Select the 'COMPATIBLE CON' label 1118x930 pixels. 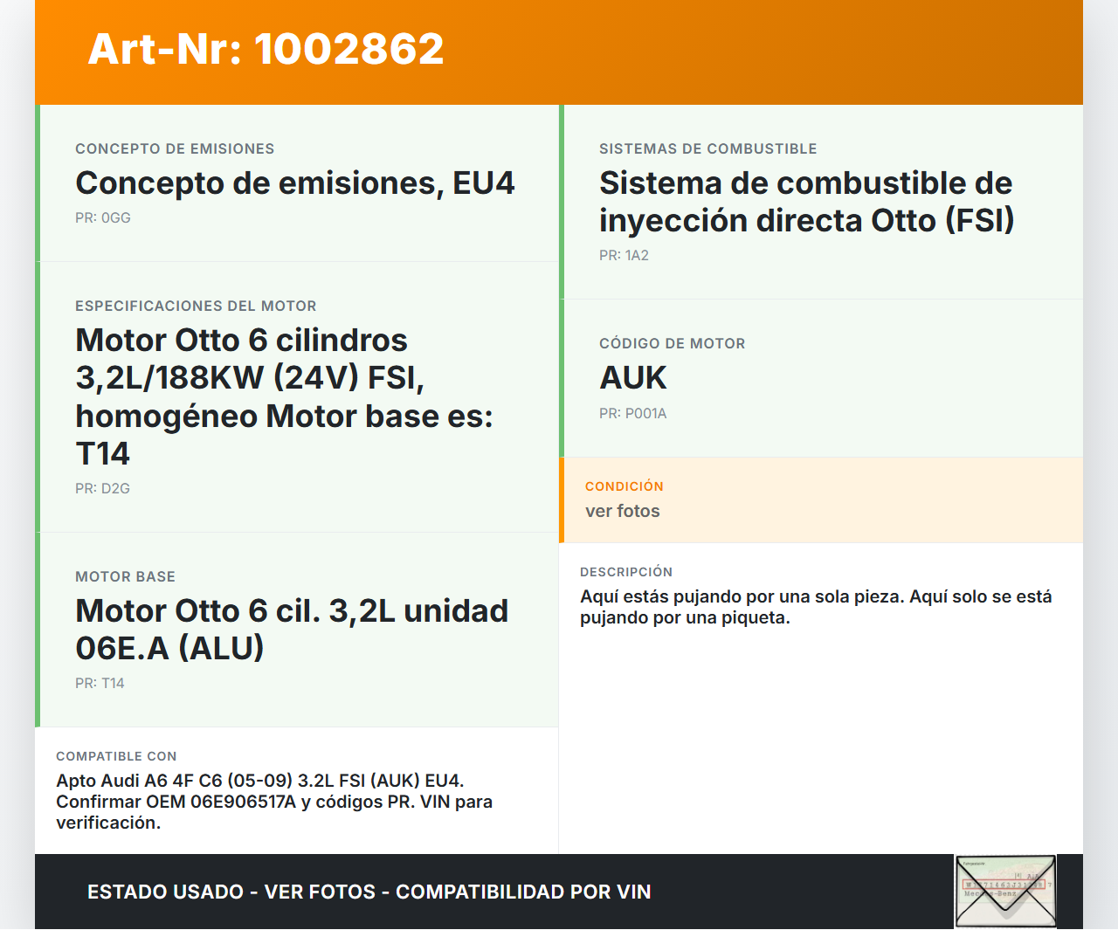coord(116,756)
